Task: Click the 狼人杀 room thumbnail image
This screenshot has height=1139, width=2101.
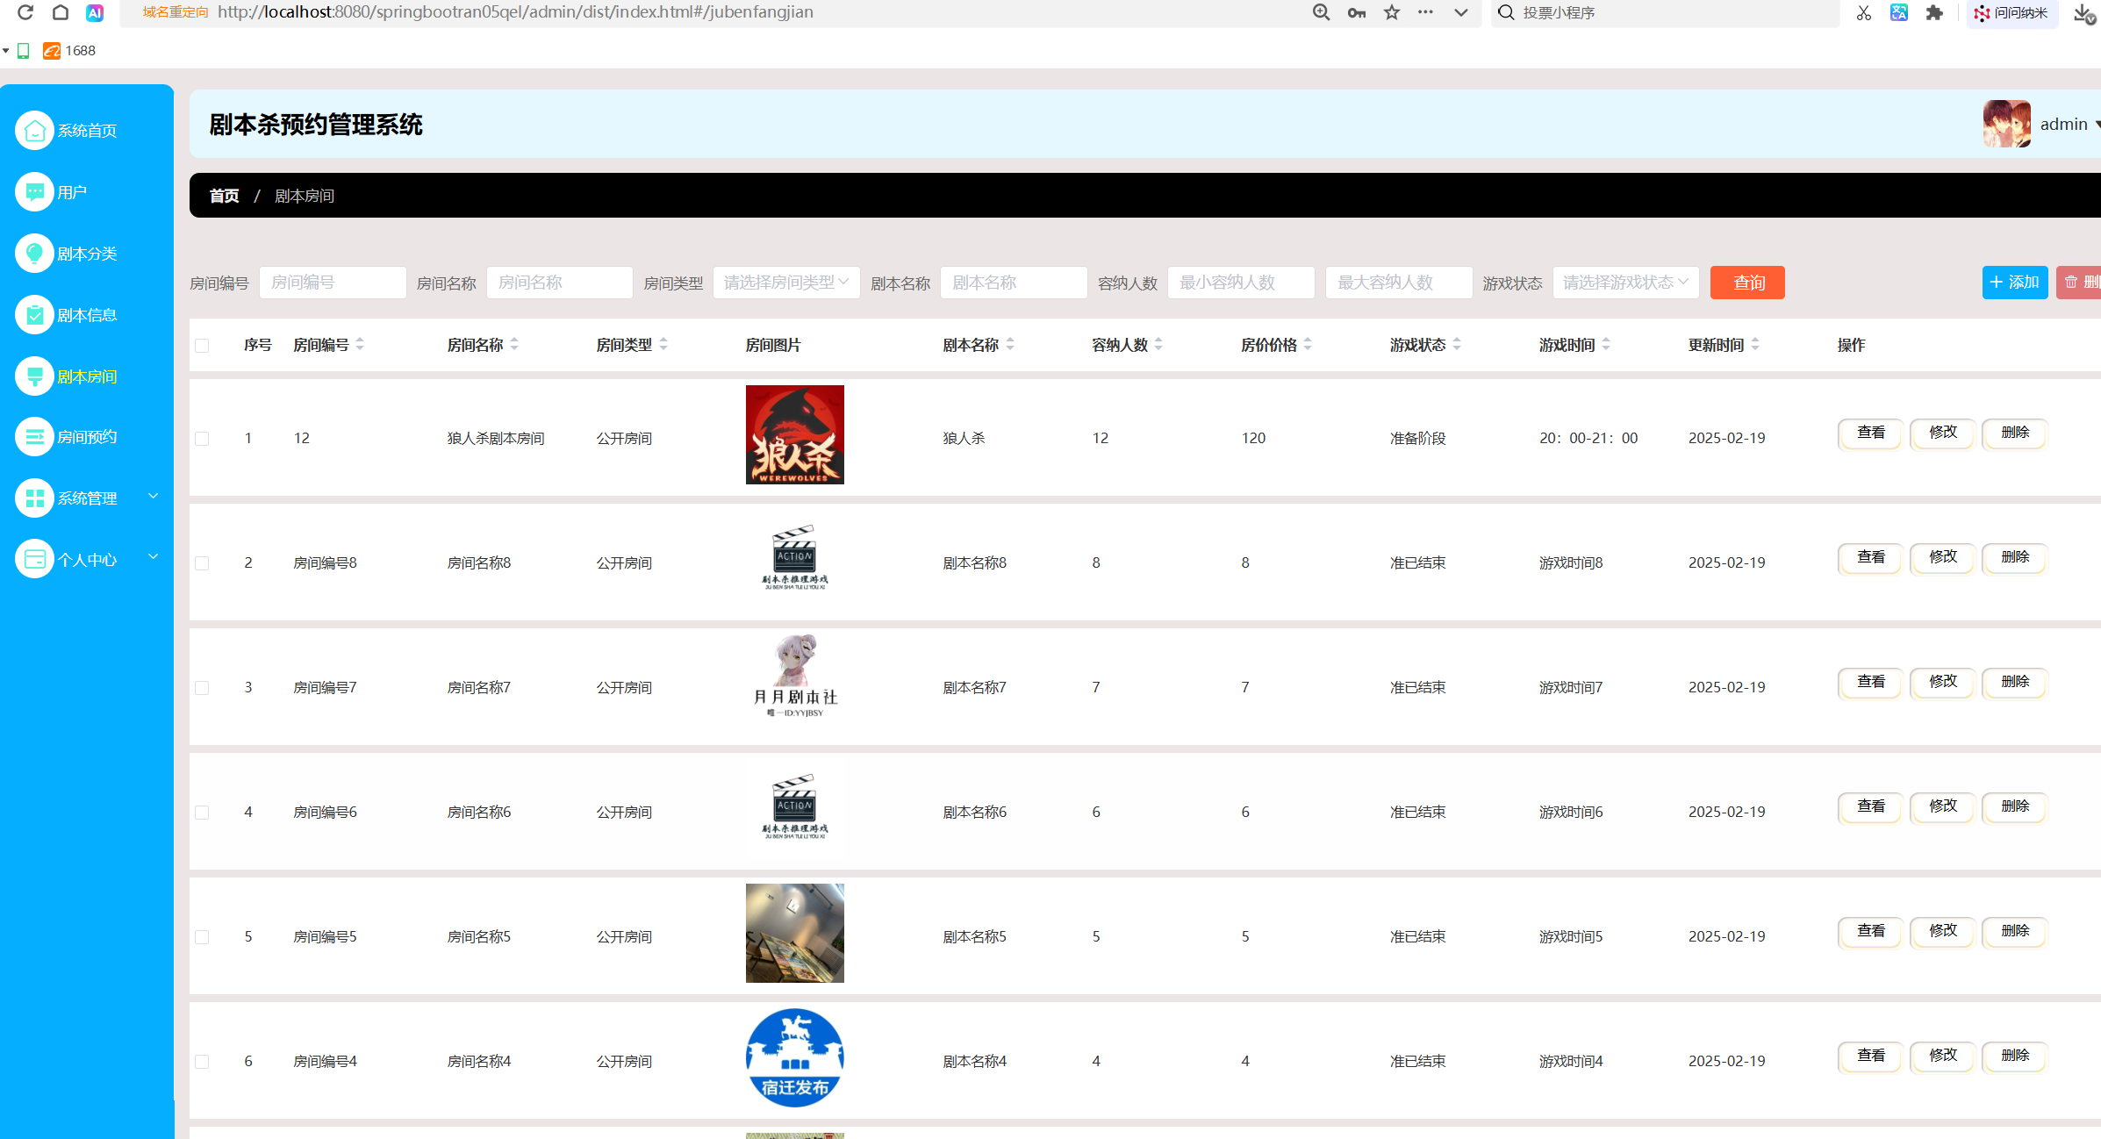Action: click(794, 434)
